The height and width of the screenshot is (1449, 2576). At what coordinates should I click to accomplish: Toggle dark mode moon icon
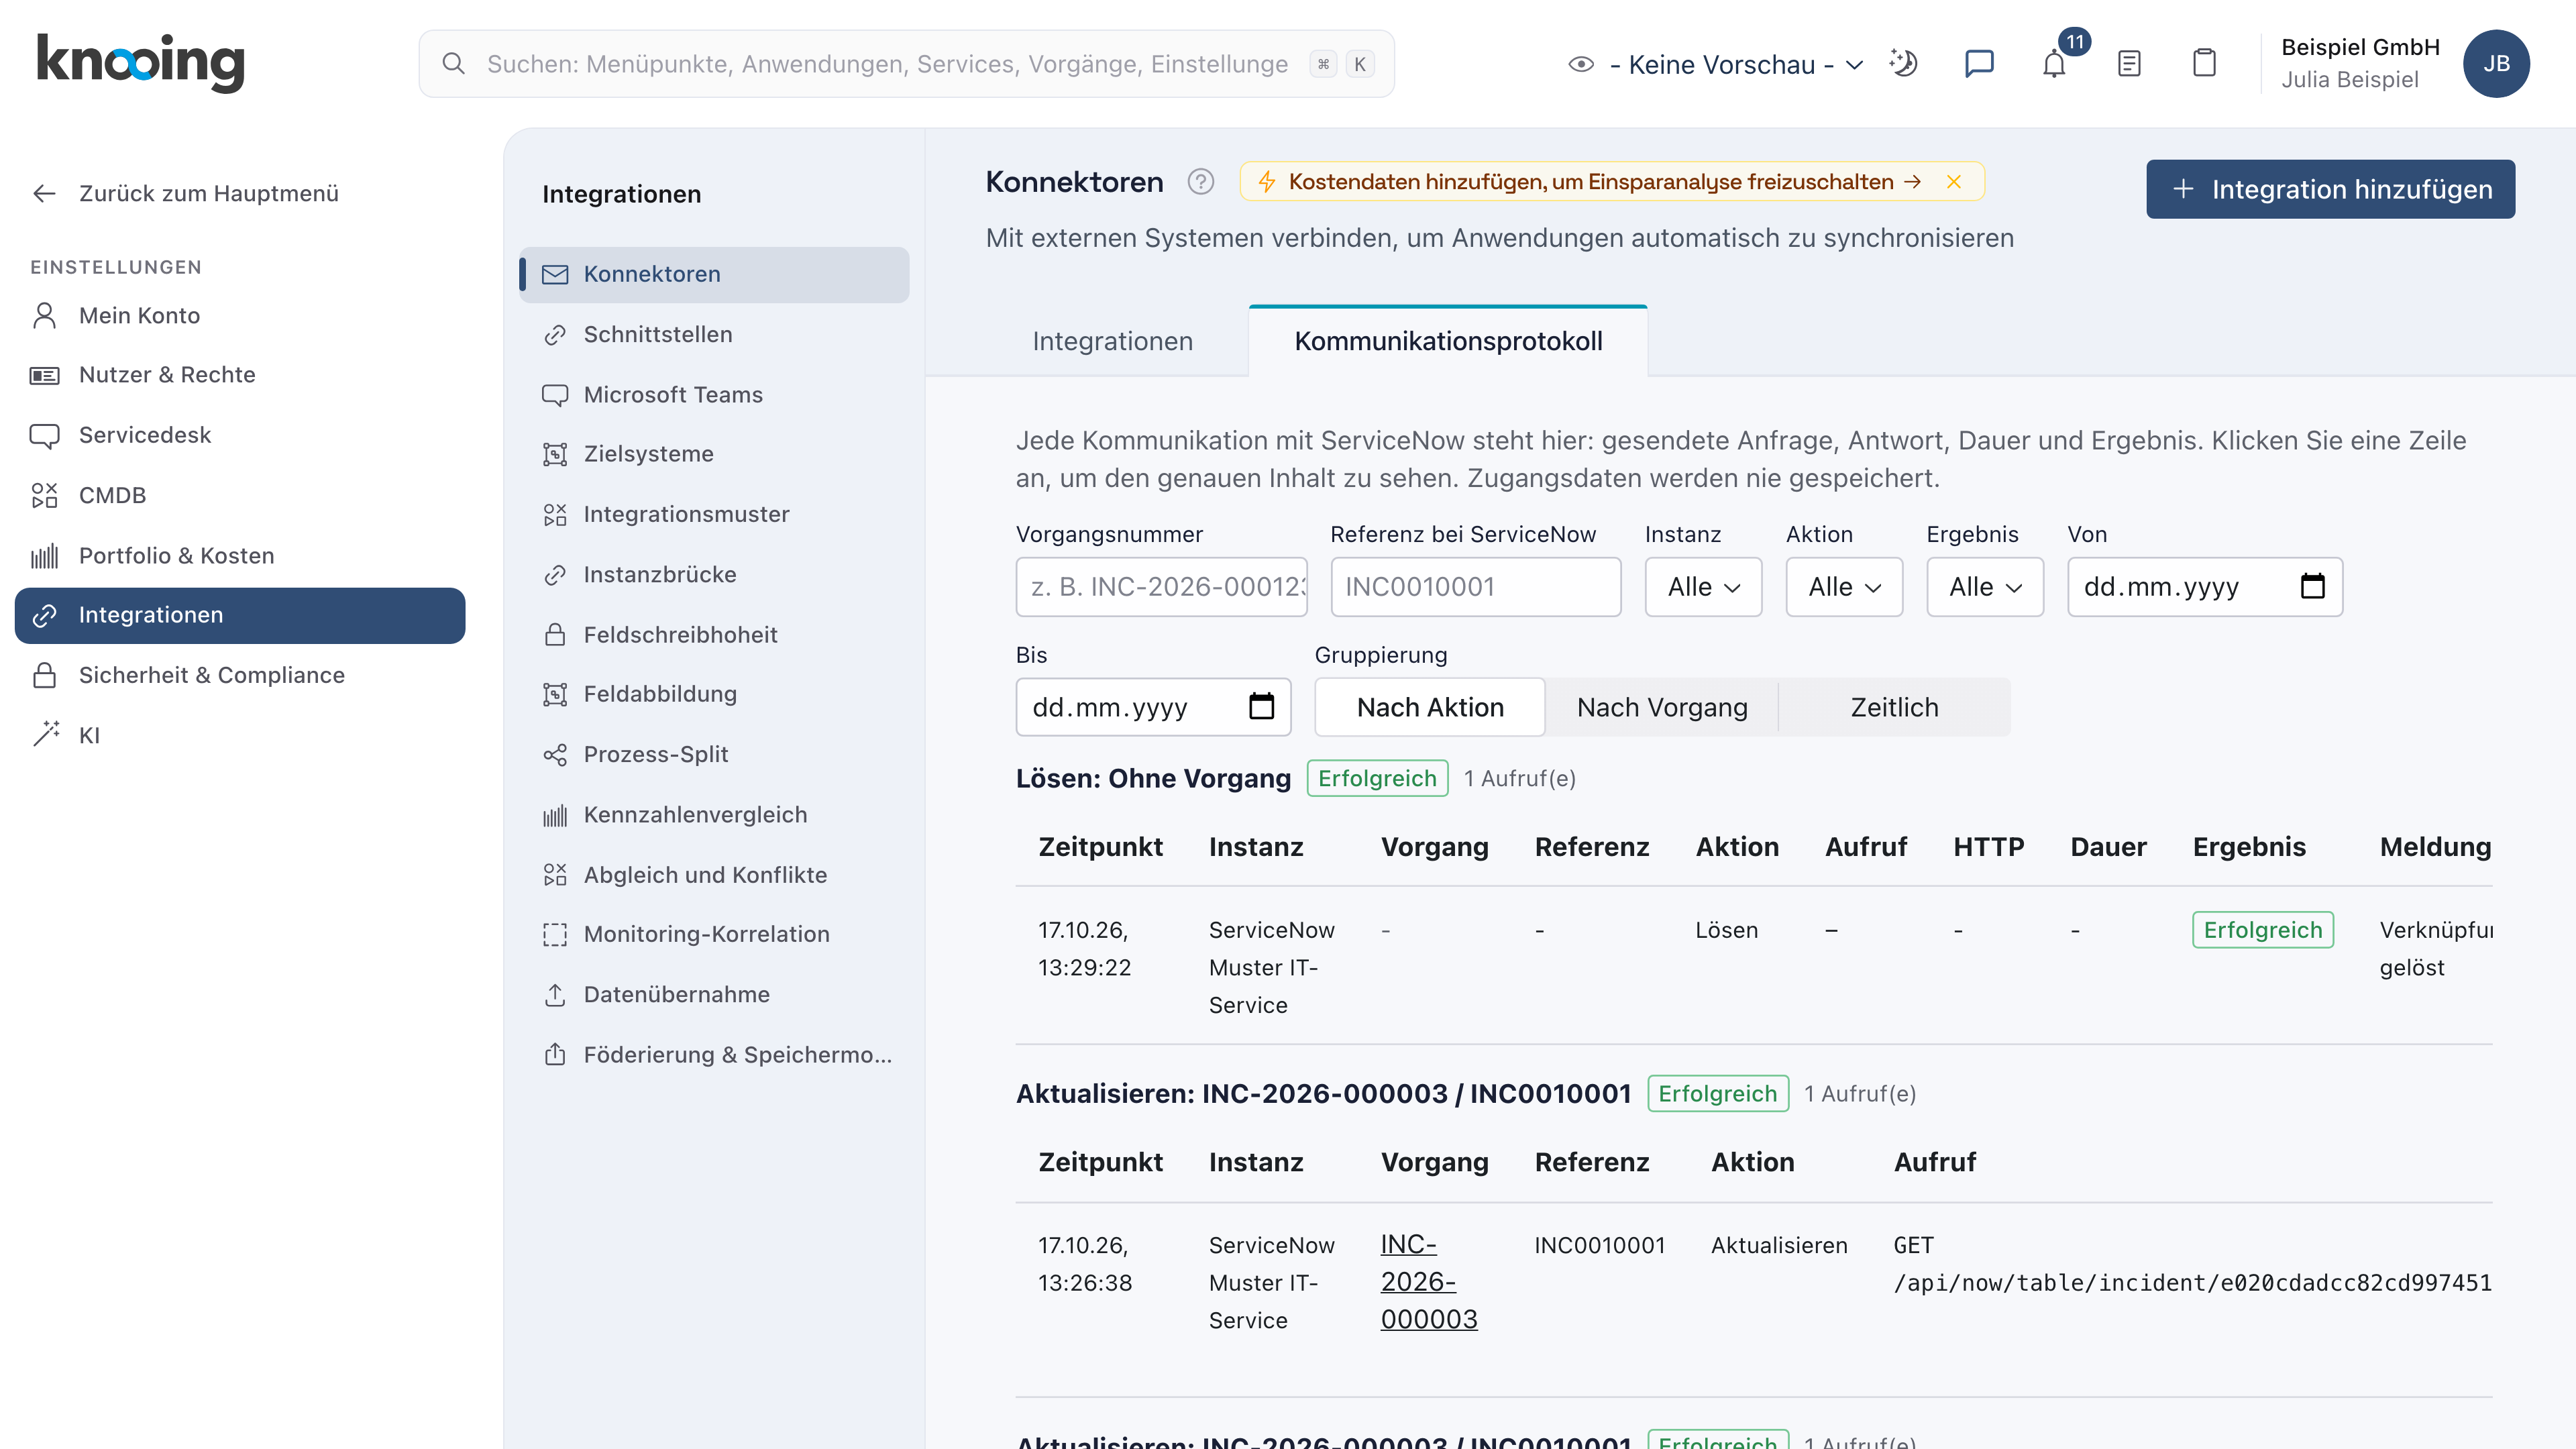pos(1903,64)
